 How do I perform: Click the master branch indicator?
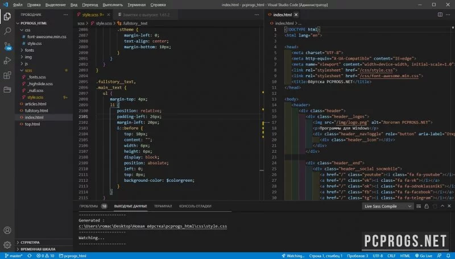pos(14,256)
